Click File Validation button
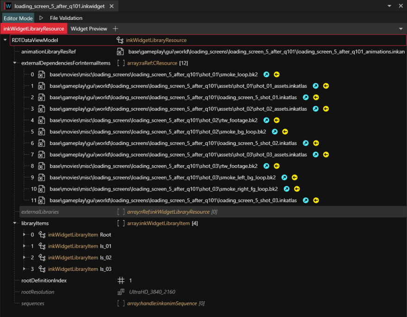 66,18
